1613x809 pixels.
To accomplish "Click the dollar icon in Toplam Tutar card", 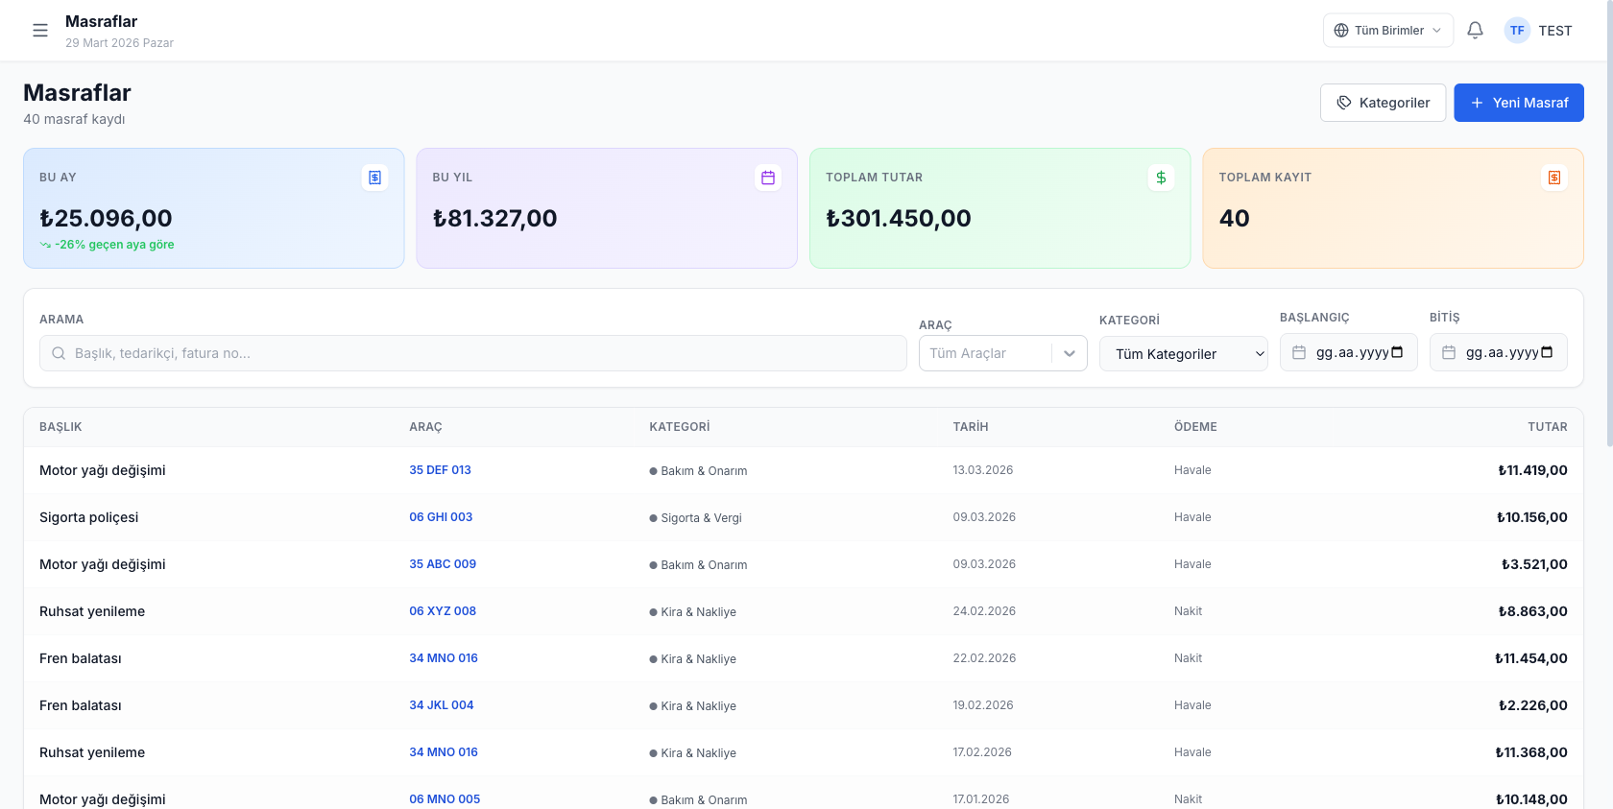I will (x=1161, y=178).
